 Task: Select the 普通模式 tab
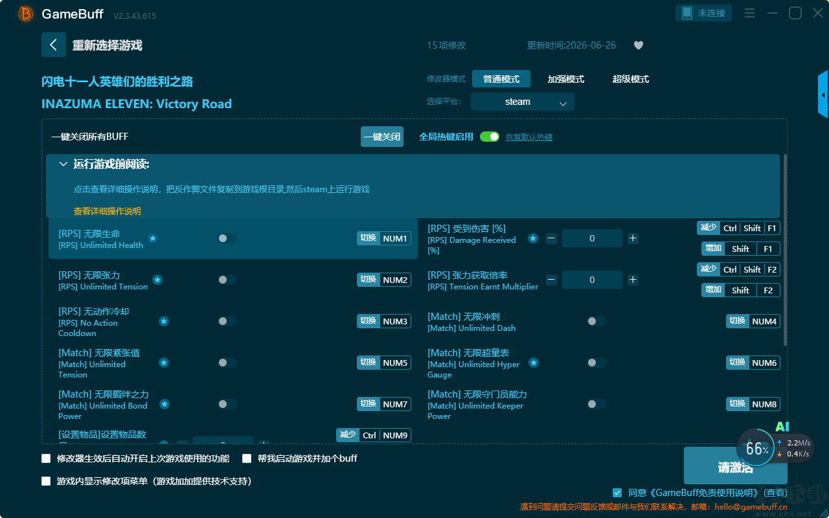501,79
